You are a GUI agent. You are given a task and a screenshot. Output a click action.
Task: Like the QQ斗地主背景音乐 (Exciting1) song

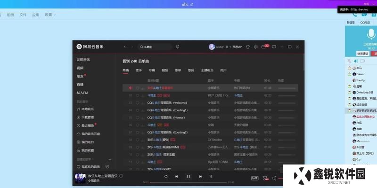pos(138,110)
